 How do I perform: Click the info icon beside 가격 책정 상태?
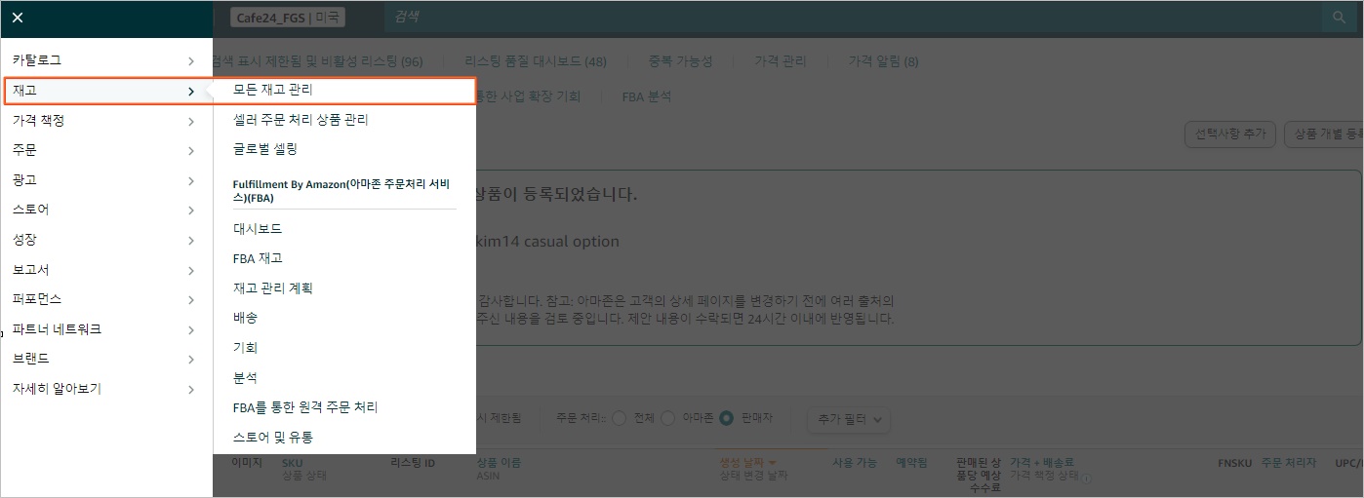(x=1086, y=479)
